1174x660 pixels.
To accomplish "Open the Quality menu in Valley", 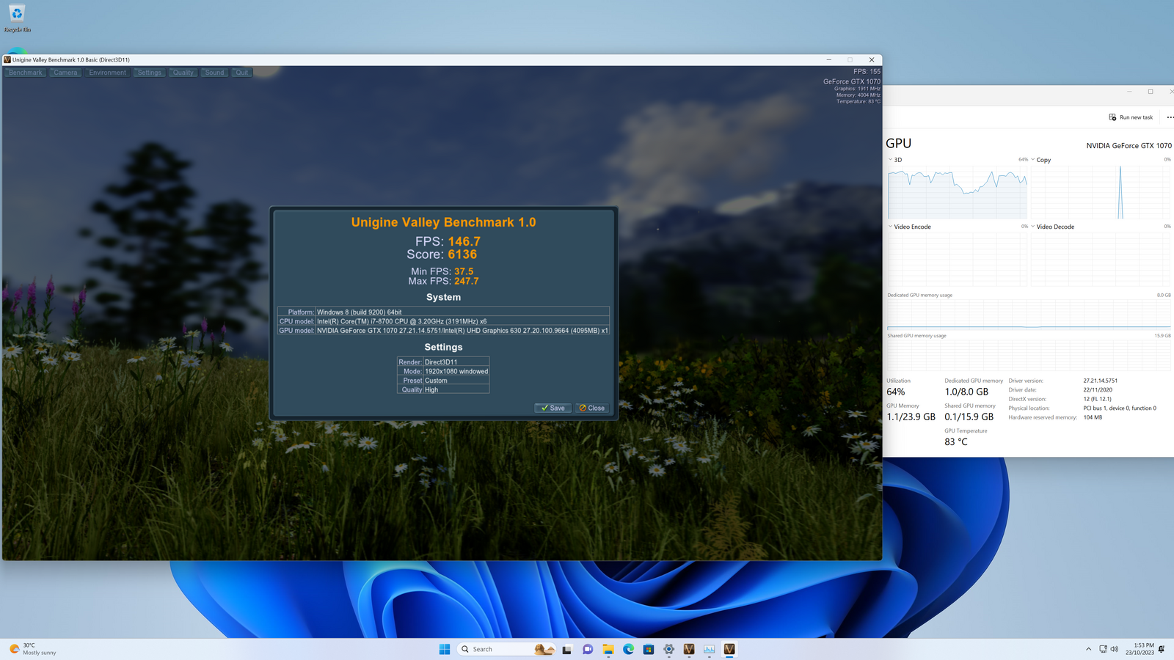I will pyautogui.click(x=183, y=73).
